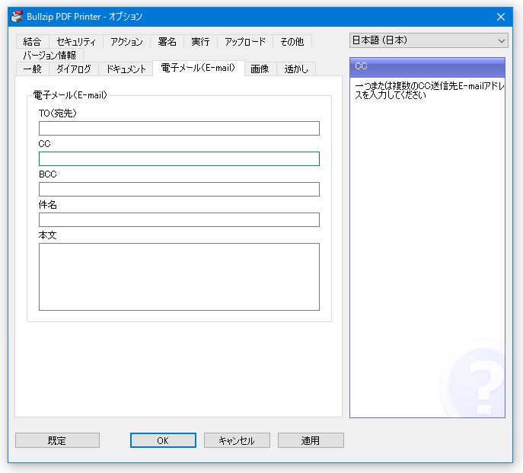Click the 本文 label
Viewport: 523px width, 473px height.
click(48, 235)
